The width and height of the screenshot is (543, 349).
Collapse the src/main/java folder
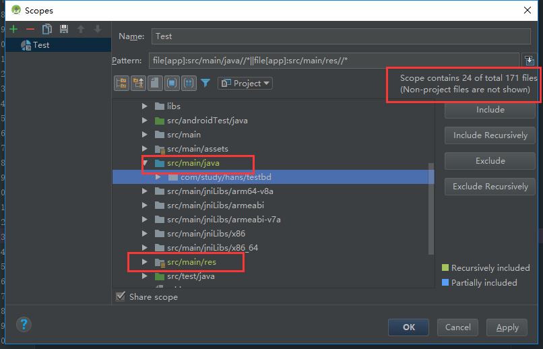(146, 163)
